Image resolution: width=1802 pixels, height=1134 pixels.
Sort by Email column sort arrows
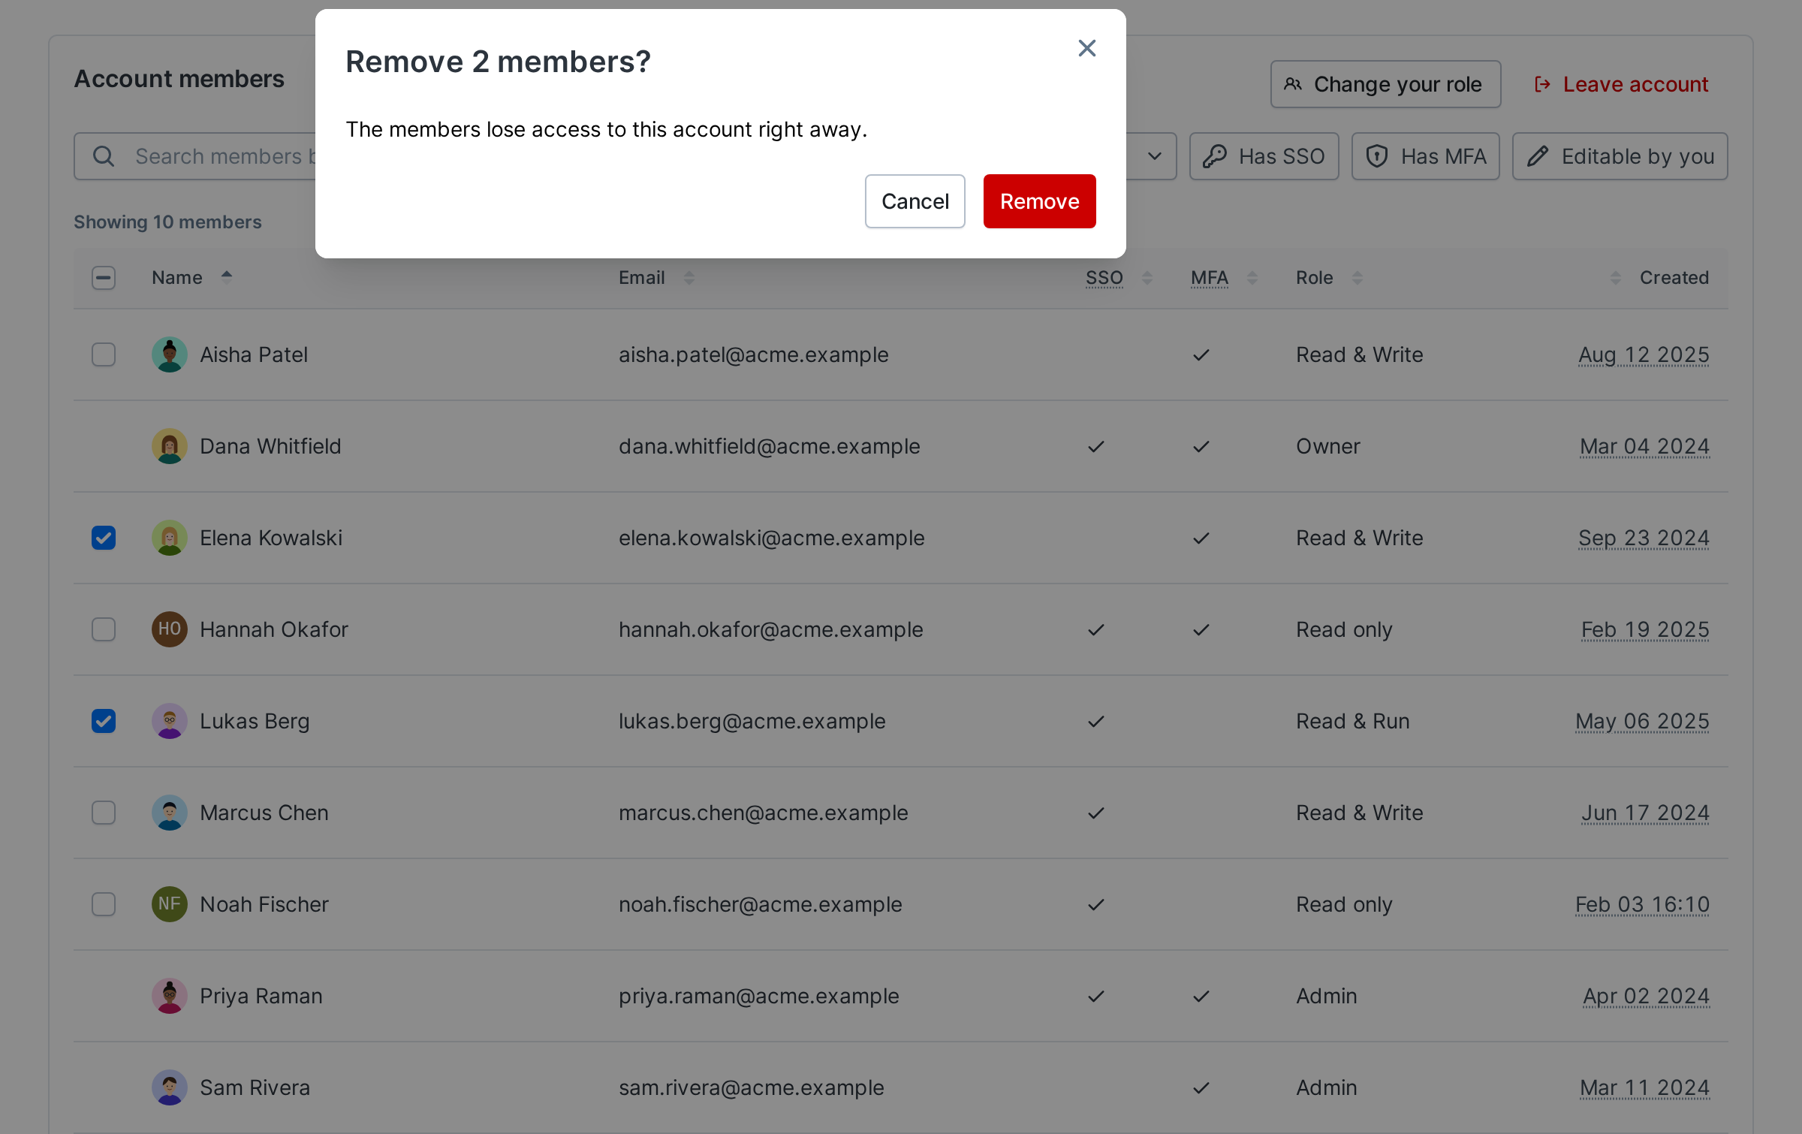pos(689,278)
